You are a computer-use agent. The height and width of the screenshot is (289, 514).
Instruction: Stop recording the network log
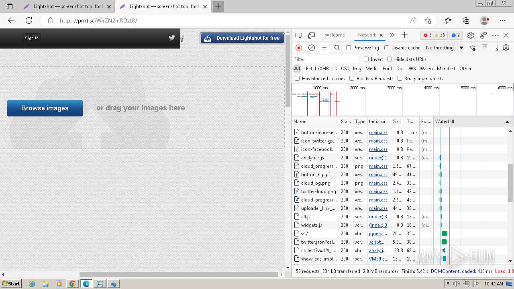click(x=299, y=48)
